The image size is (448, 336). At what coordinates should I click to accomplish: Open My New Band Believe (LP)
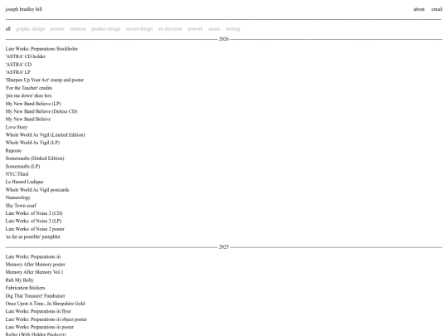coord(33,104)
